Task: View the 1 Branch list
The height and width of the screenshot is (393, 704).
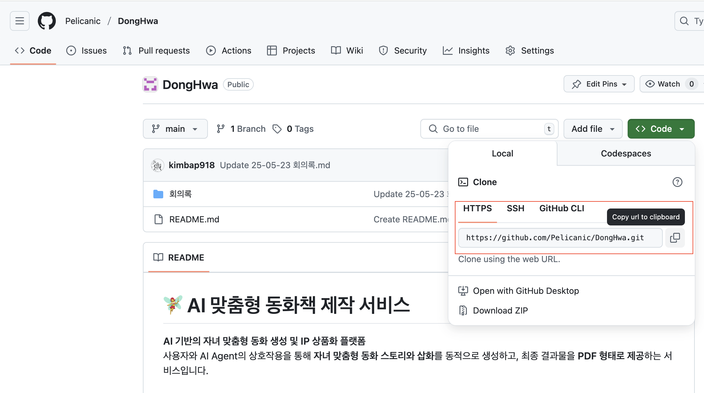Action: (x=241, y=129)
